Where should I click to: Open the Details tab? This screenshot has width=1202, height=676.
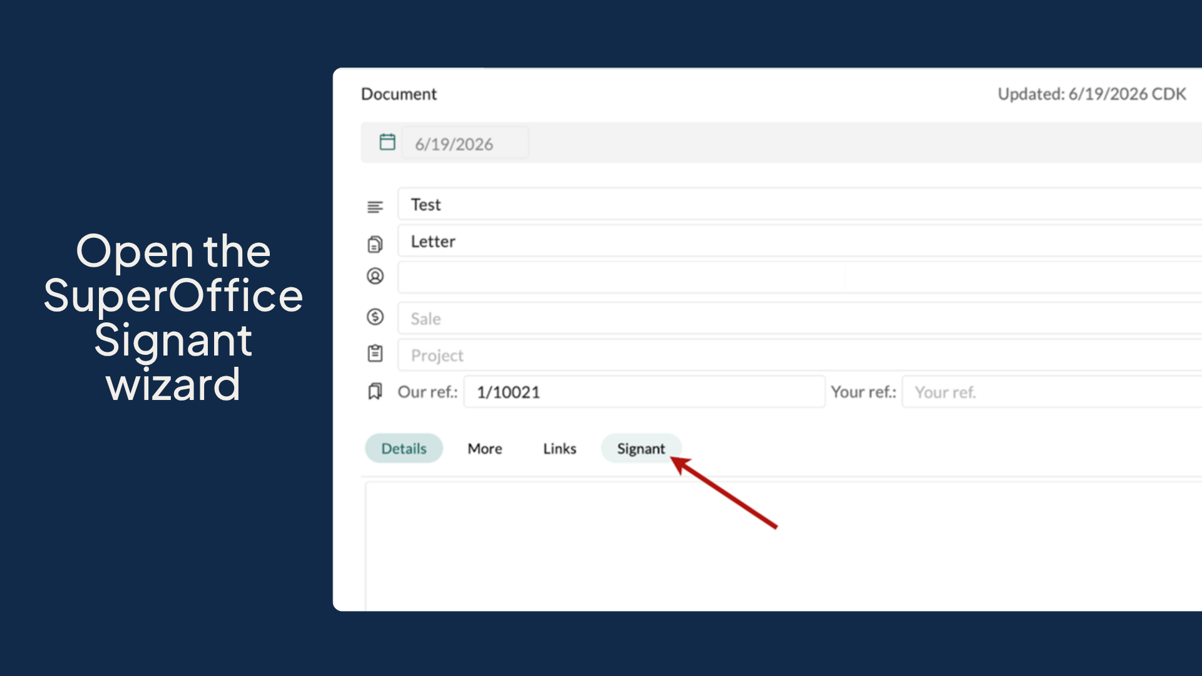pyautogui.click(x=404, y=448)
